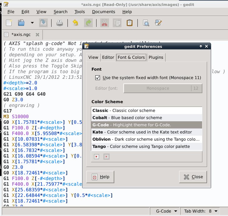Select the Oblivion color scheme

click(x=146, y=139)
